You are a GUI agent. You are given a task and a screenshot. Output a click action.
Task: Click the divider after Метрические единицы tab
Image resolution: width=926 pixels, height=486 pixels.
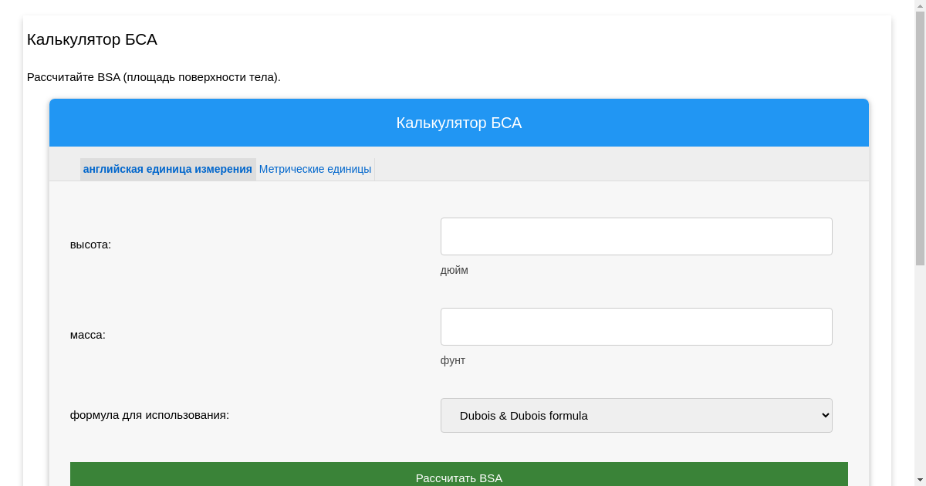pyautogui.click(x=374, y=169)
